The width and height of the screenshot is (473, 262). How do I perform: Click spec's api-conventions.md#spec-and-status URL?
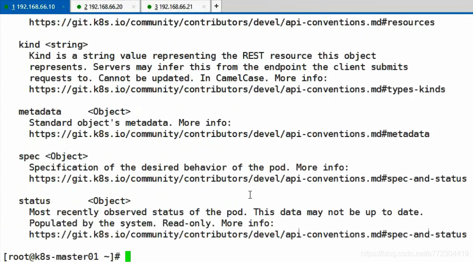[248, 178]
